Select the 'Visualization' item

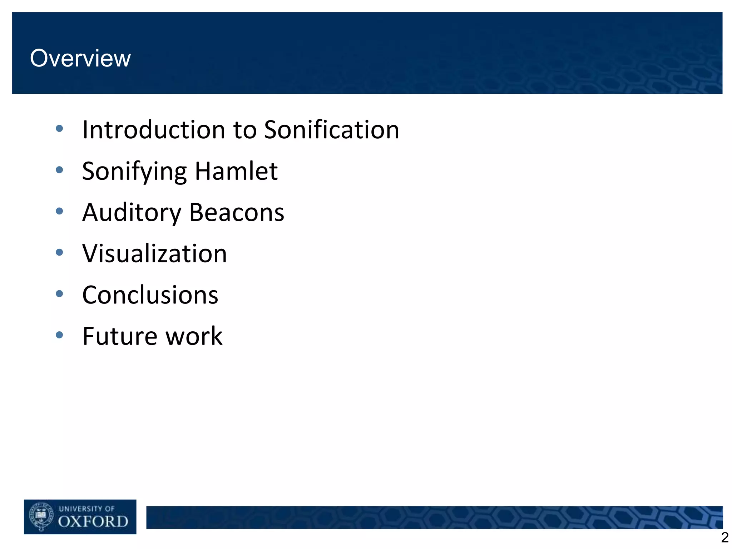(x=154, y=253)
